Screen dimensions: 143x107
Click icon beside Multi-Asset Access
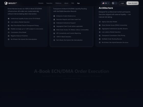(54, 30)
